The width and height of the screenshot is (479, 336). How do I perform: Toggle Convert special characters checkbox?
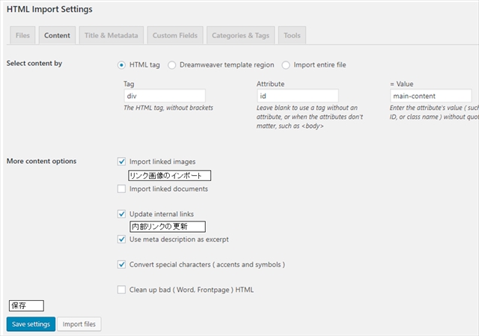coord(122,265)
